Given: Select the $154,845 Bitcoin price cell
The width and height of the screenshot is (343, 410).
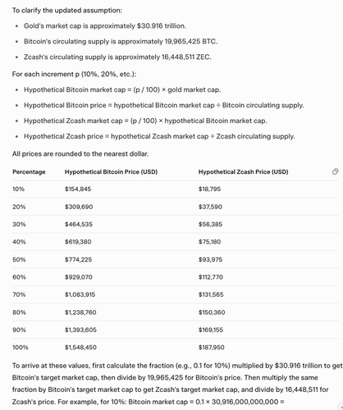Looking at the screenshot, I should [78, 189].
